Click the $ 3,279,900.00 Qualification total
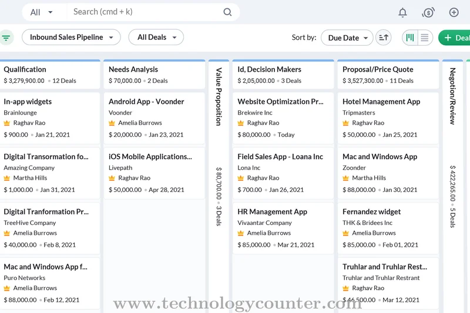This screenshot has height=313, width=470. [24, 81]
